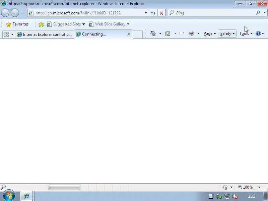Open the Suggested Sites link
The image size is (268, 201).
66,24
